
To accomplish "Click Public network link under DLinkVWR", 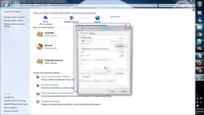I will [x=51, y=36].
